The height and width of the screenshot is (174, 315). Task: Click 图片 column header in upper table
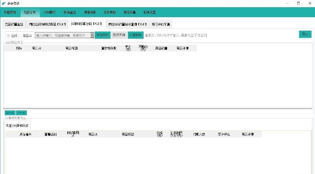[19, 48]
